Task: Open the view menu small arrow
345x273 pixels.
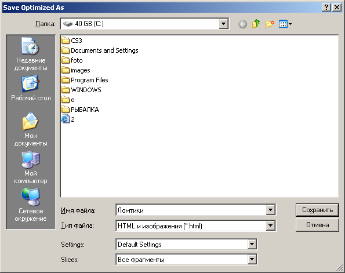Action: coord(290,24)
